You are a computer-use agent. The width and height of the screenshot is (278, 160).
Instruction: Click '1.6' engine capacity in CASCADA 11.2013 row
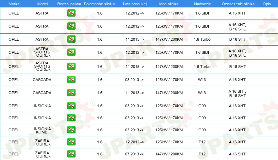100,93
